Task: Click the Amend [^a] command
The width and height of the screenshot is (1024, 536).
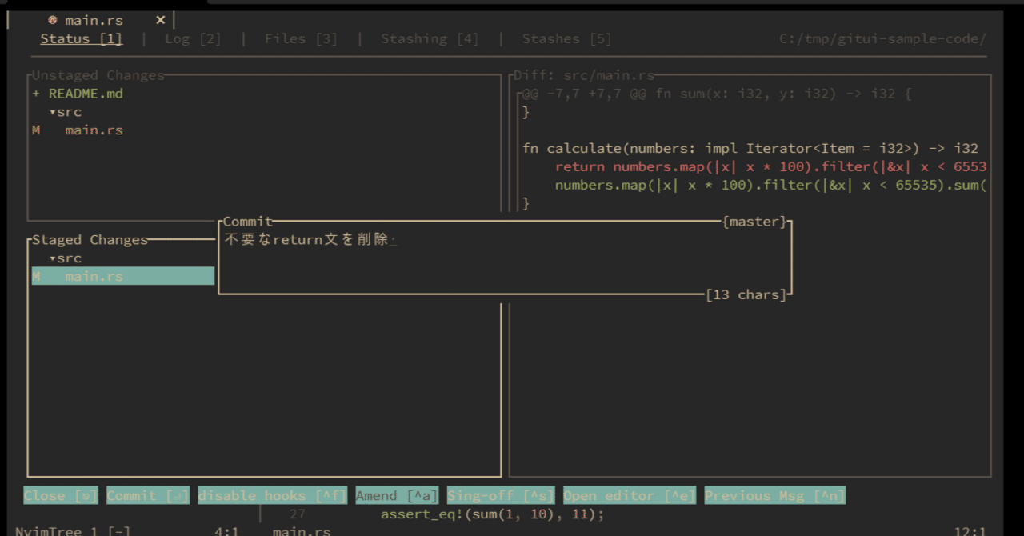Action: coord(397,496)
